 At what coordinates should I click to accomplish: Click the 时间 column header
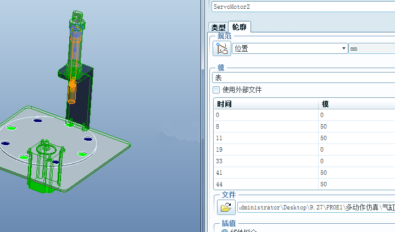[x=266, y=104]
